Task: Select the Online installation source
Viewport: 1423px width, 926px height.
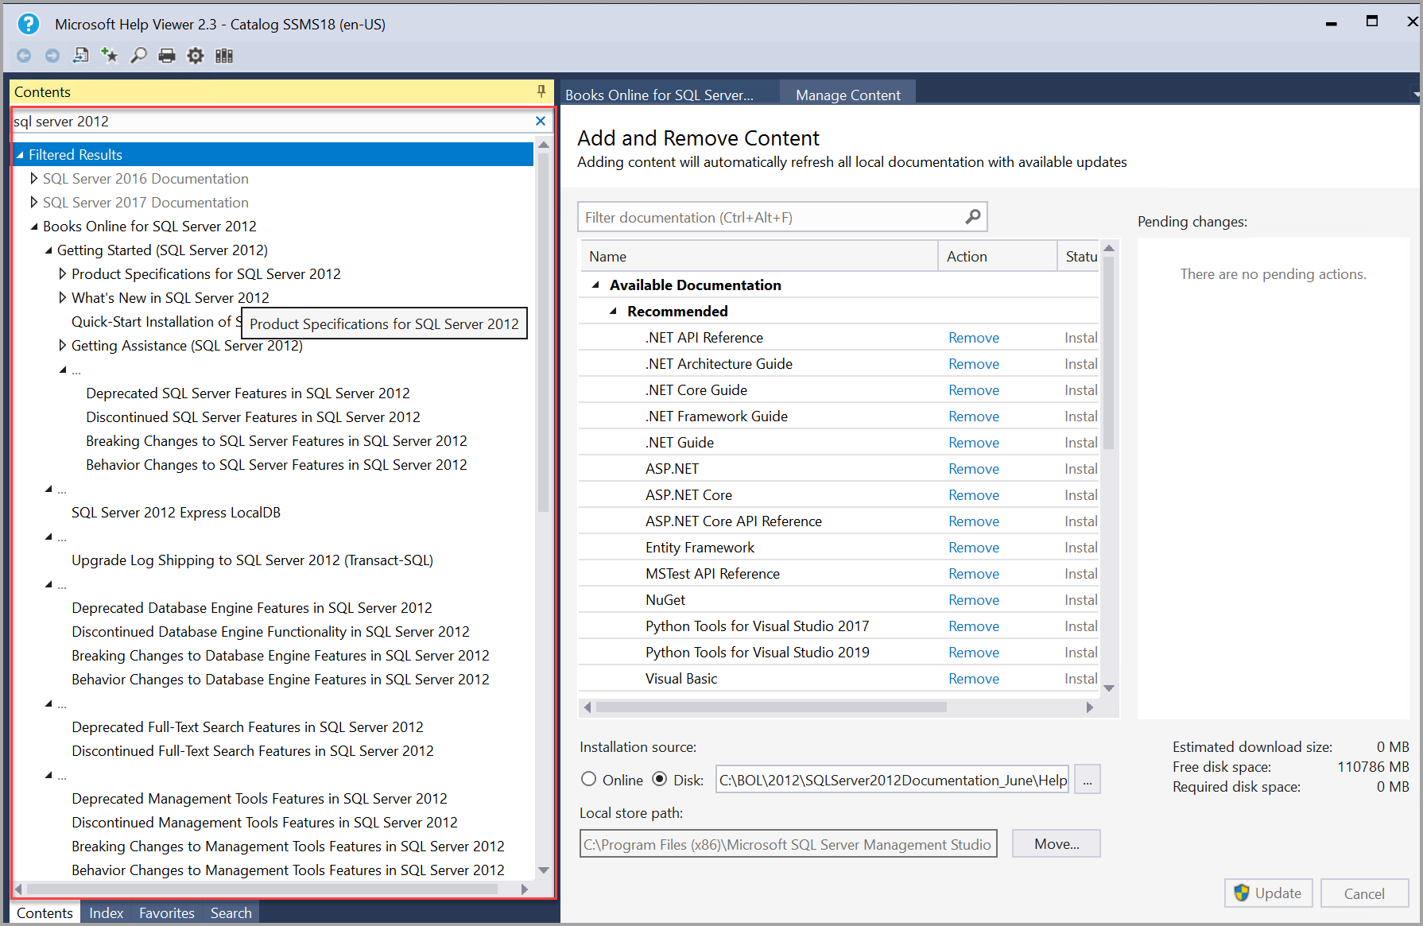Action: [588, 779]
